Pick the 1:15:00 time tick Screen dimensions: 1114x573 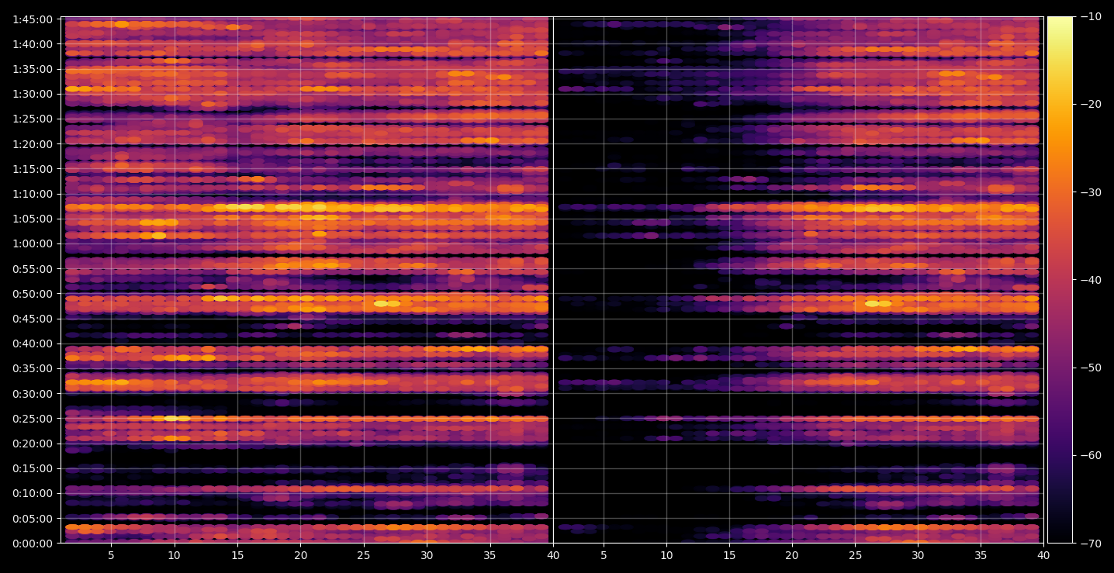point(33,168)
